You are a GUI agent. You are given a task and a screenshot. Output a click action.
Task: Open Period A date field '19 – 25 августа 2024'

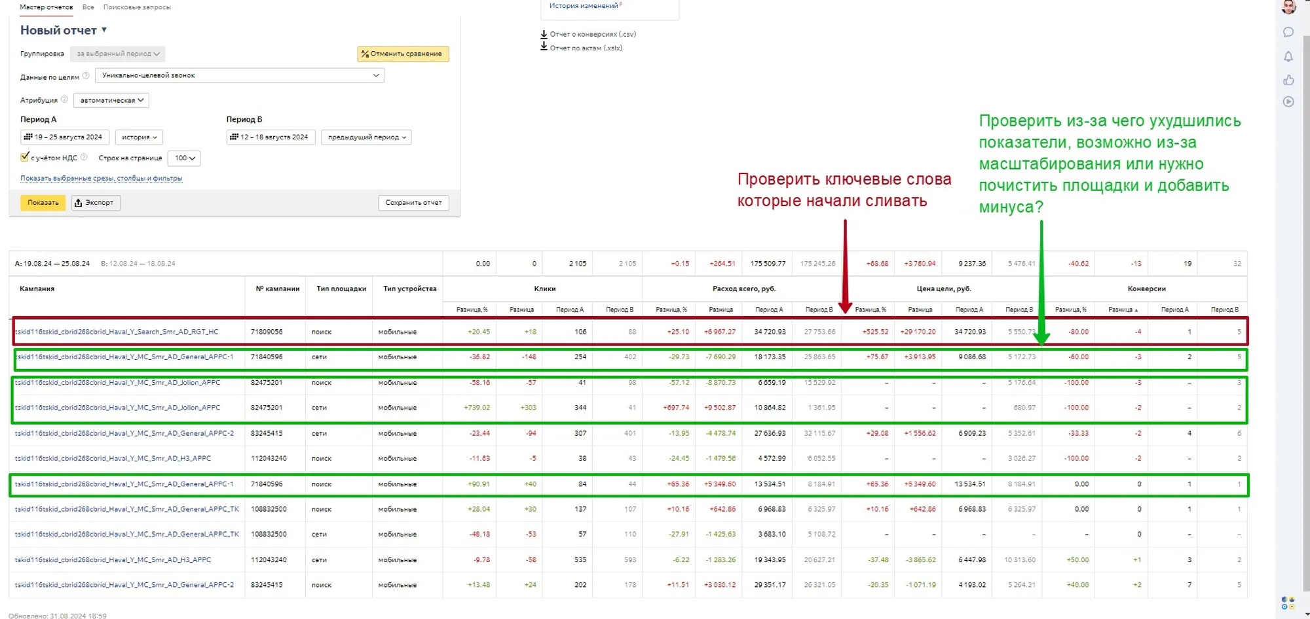[x=64, y=137]
